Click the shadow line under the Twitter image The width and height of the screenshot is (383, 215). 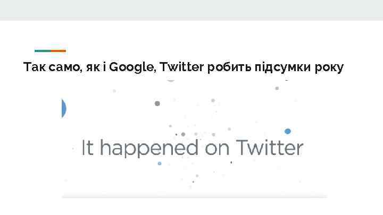(194, 197)
